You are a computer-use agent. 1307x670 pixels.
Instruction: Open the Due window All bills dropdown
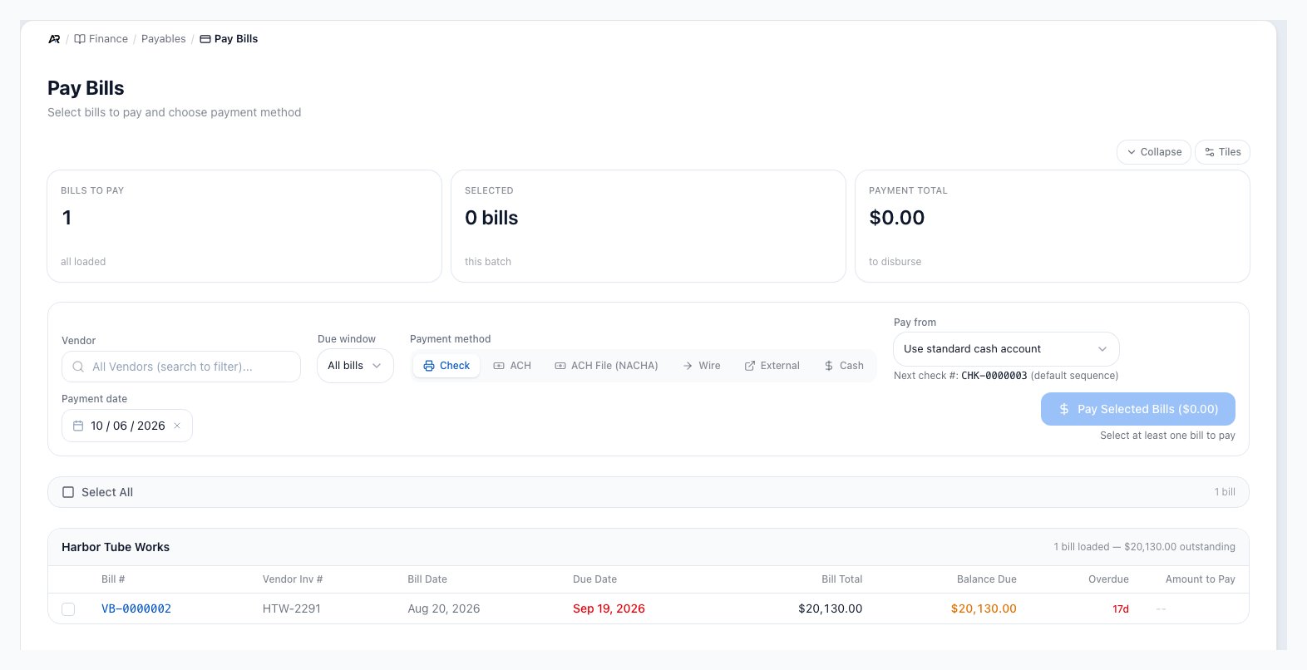(x=355, y=366)
